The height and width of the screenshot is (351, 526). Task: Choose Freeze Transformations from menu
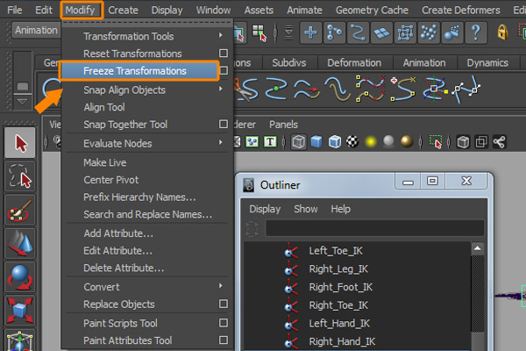(139, 71)
